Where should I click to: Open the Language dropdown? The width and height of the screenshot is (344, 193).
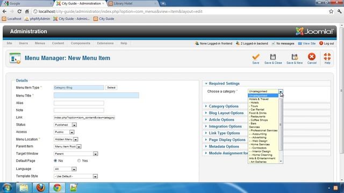65,169
